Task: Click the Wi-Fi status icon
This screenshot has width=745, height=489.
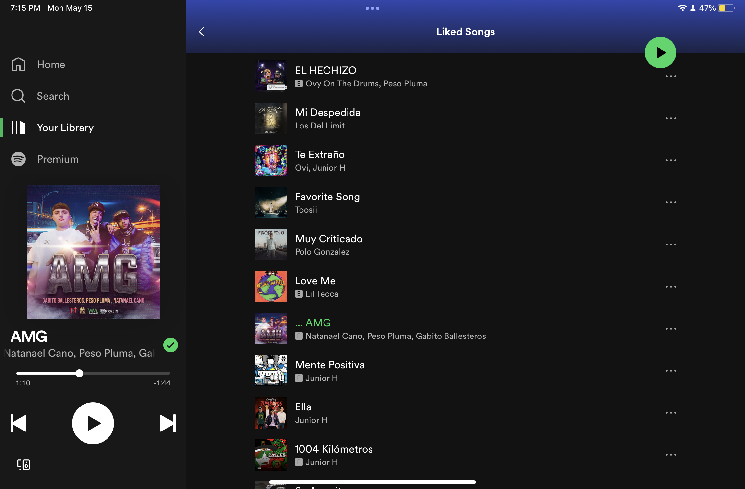Action: [x=682, y=8]
